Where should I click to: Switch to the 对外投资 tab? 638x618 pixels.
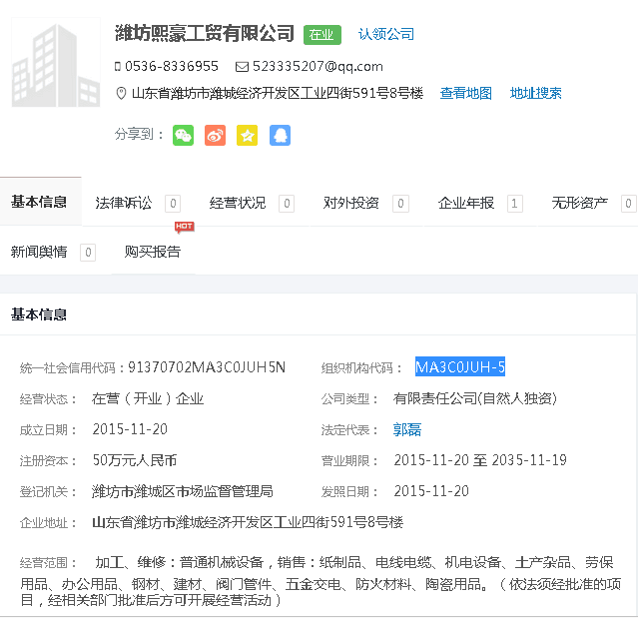tap(351, 204)
